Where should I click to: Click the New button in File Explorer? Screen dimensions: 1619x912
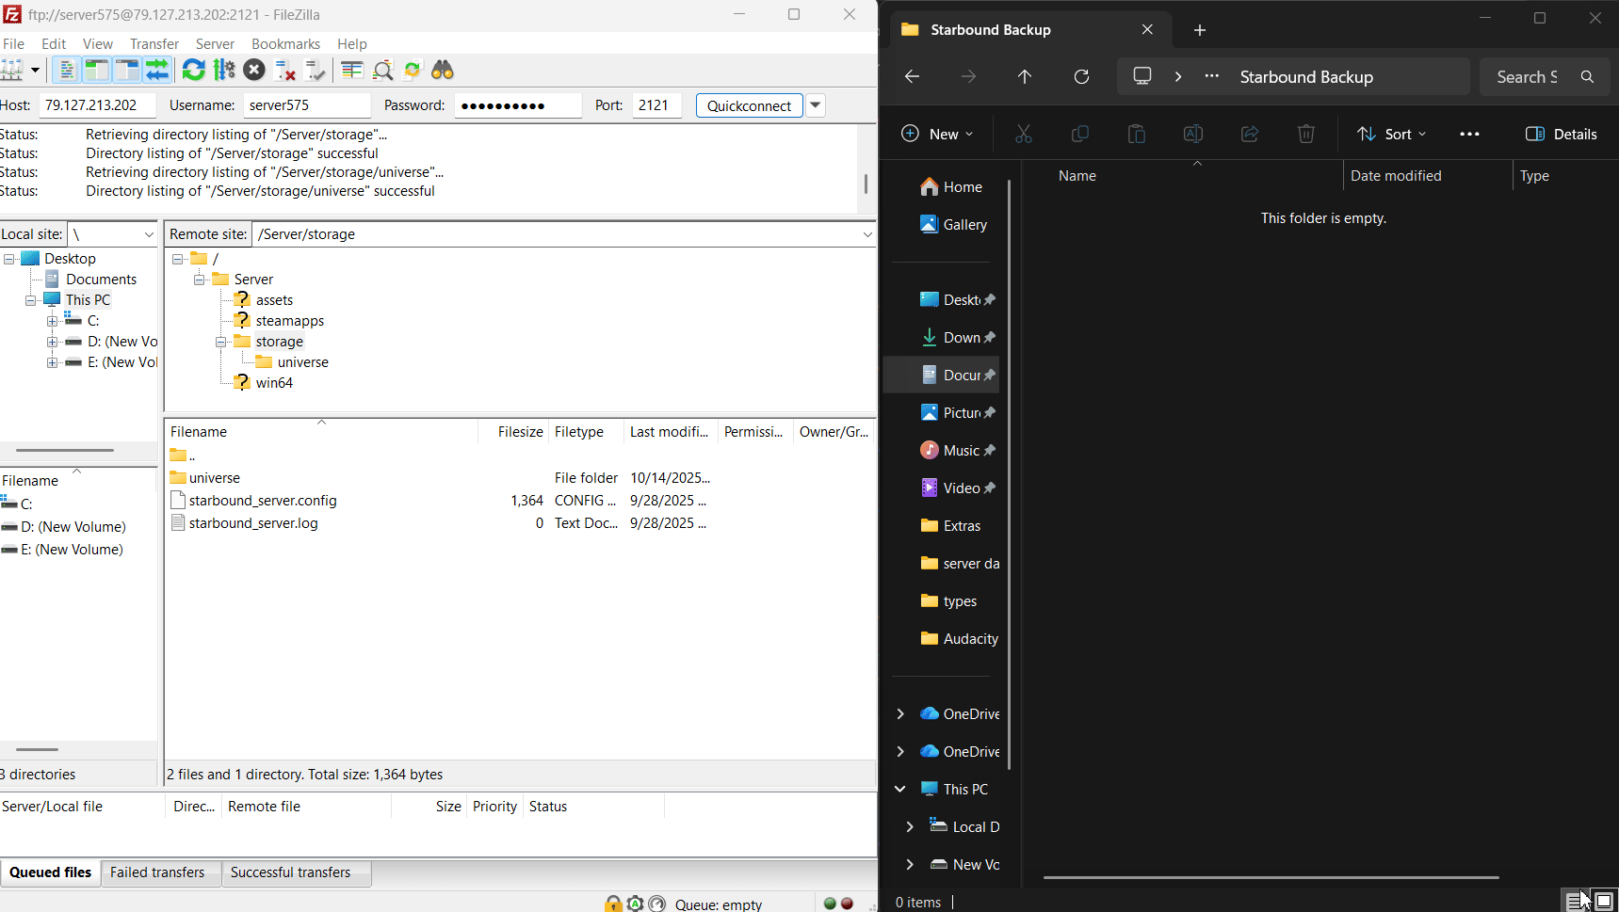(x=937, y=134)
